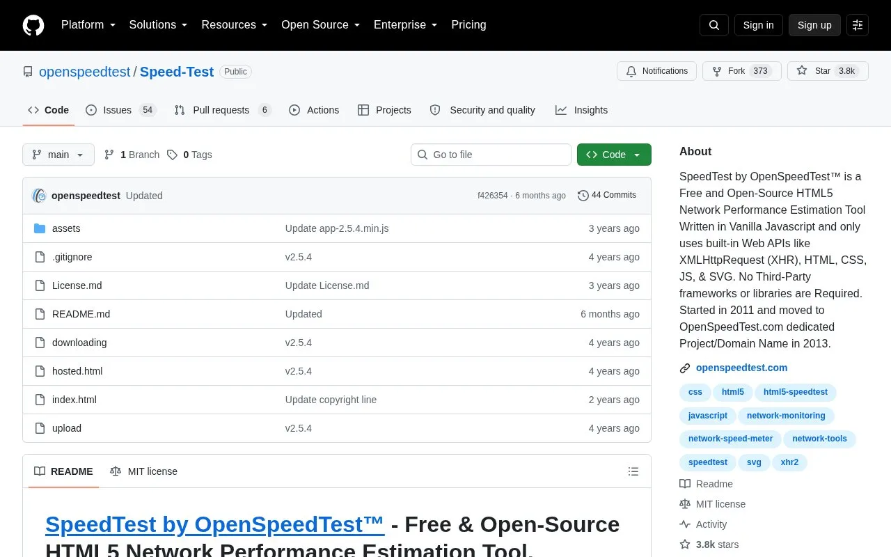Open the Pricing page
Image resolution: width=891 pixels, height=557 pixels.
[468, 25]
